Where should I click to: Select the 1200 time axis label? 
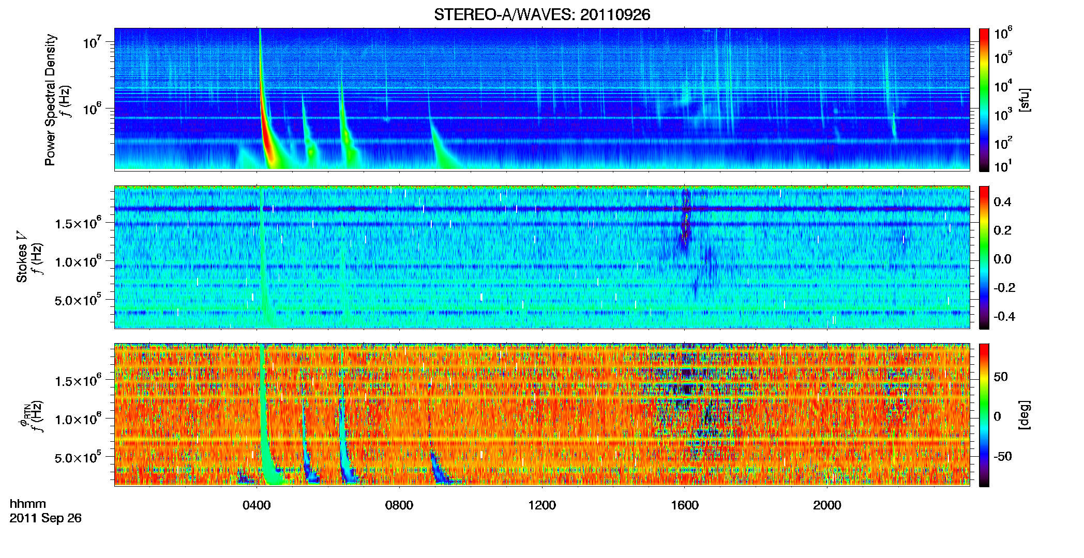click(542, 505)
